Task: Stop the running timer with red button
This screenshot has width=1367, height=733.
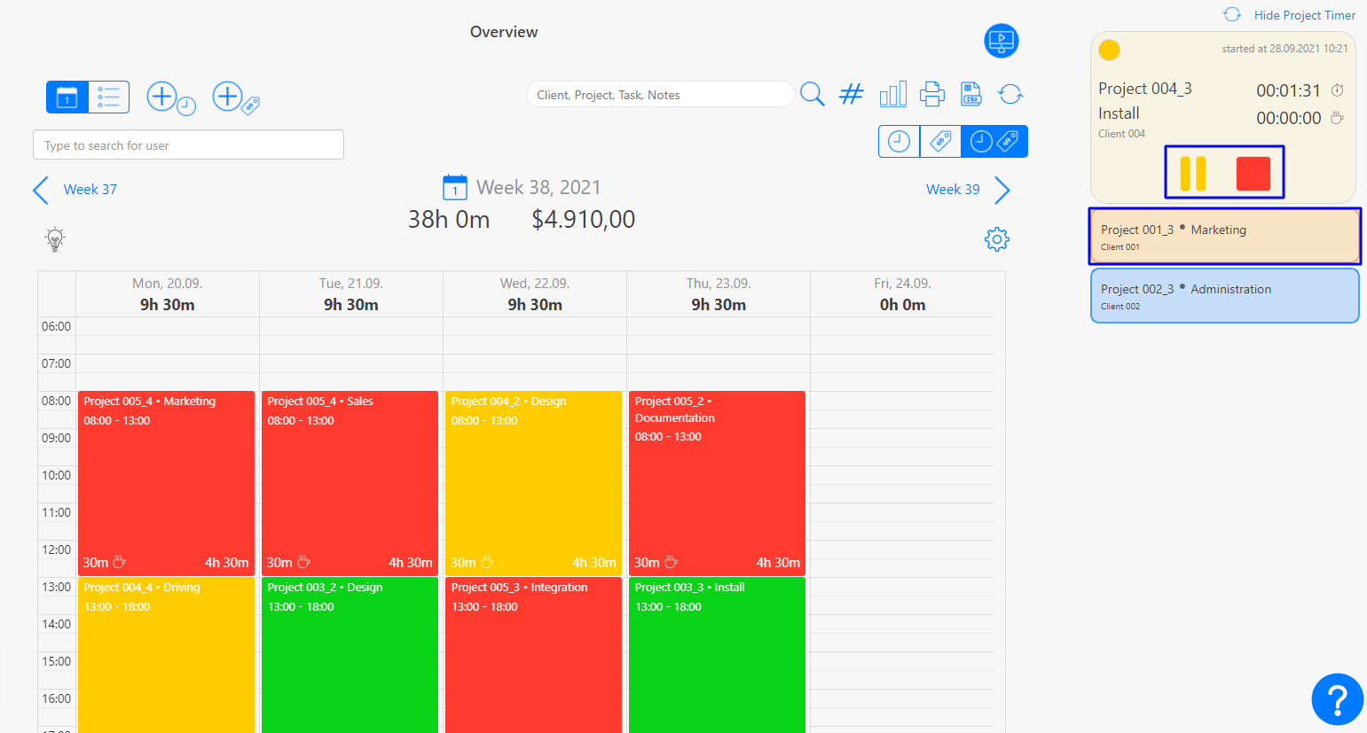Action: tap(1255, 173)
